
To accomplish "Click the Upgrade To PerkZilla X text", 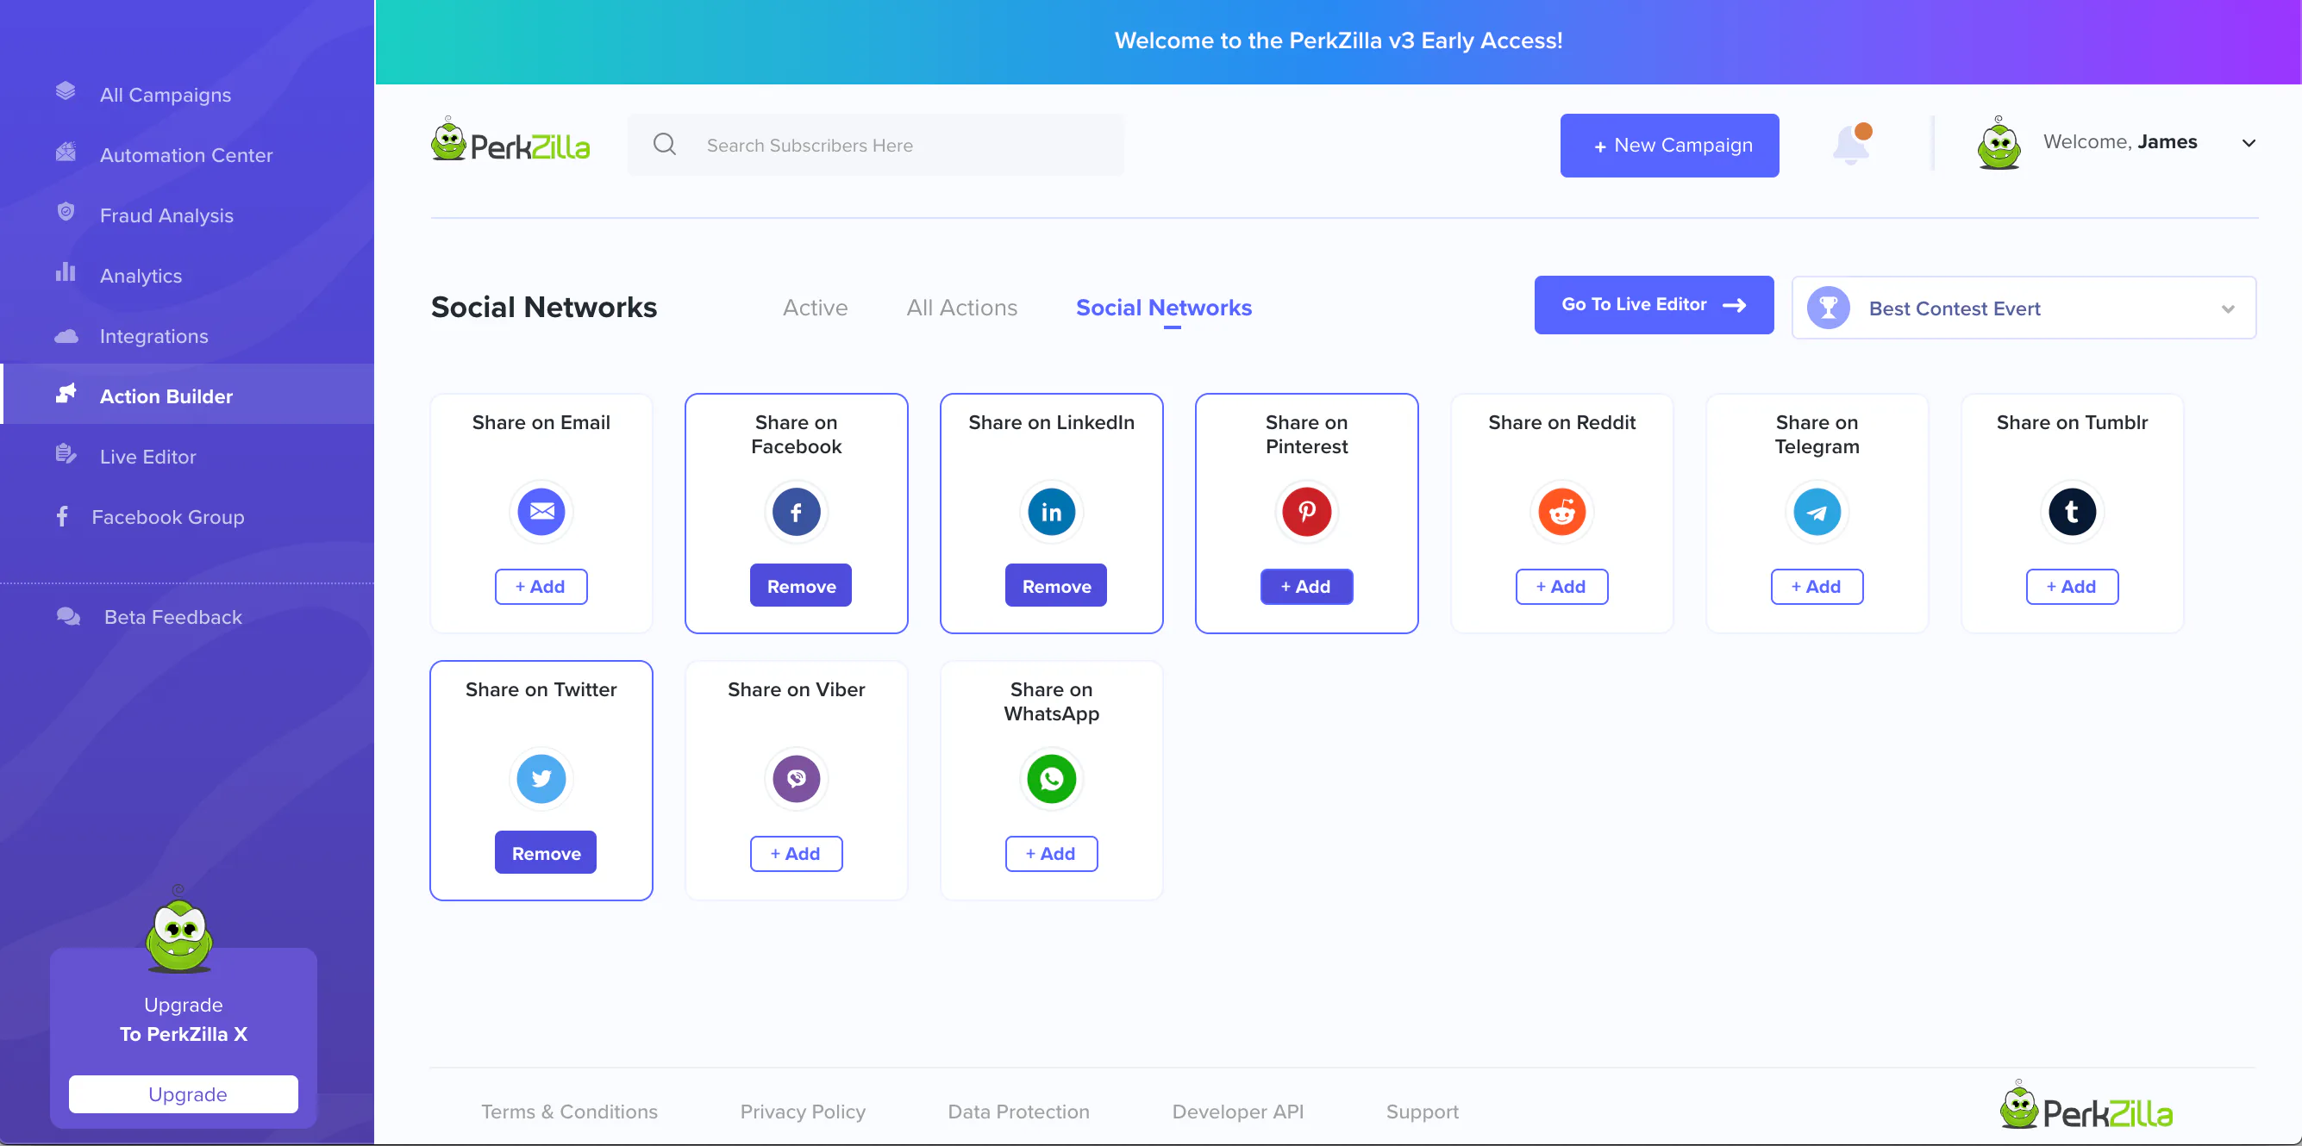I will pos(183,1018).
